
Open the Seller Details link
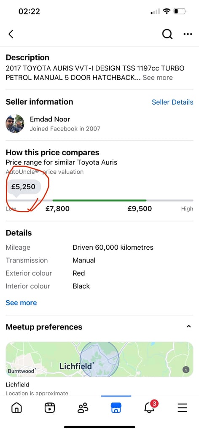click(x=172, y=102)
